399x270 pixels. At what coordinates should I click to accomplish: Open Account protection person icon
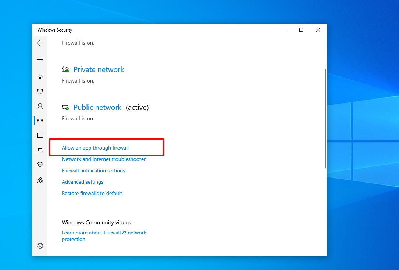coord(40,106)
